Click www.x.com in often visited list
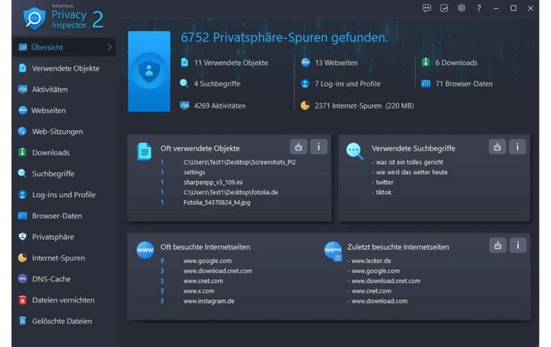Screen dimensions: 551x347 [198, 291]
